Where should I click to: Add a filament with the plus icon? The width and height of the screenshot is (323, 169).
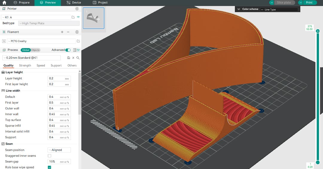[x=62, y=32]
